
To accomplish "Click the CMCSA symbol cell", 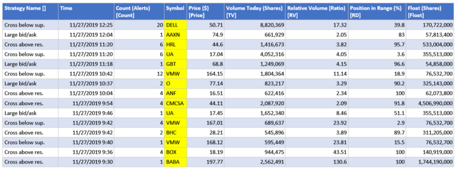I will [x=175, y=103].
